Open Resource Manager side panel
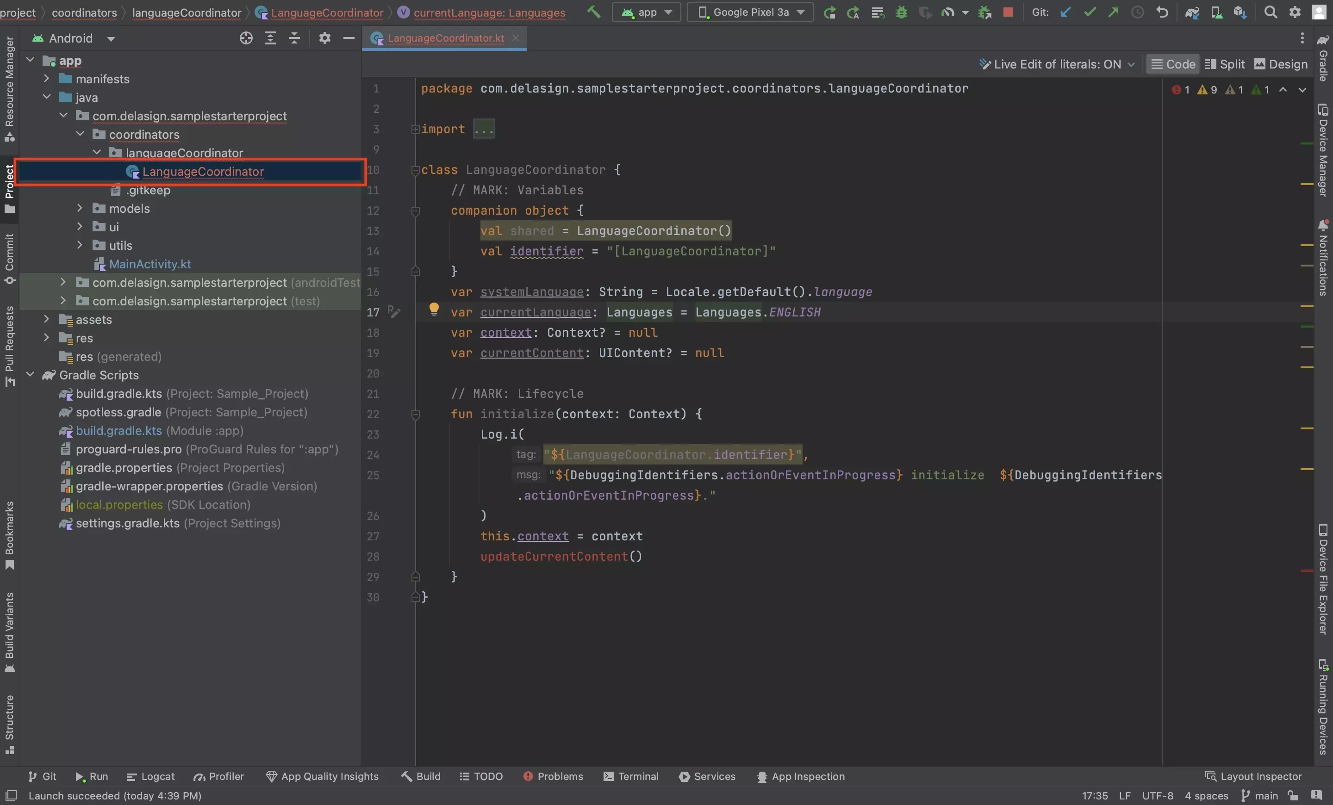 9,89
